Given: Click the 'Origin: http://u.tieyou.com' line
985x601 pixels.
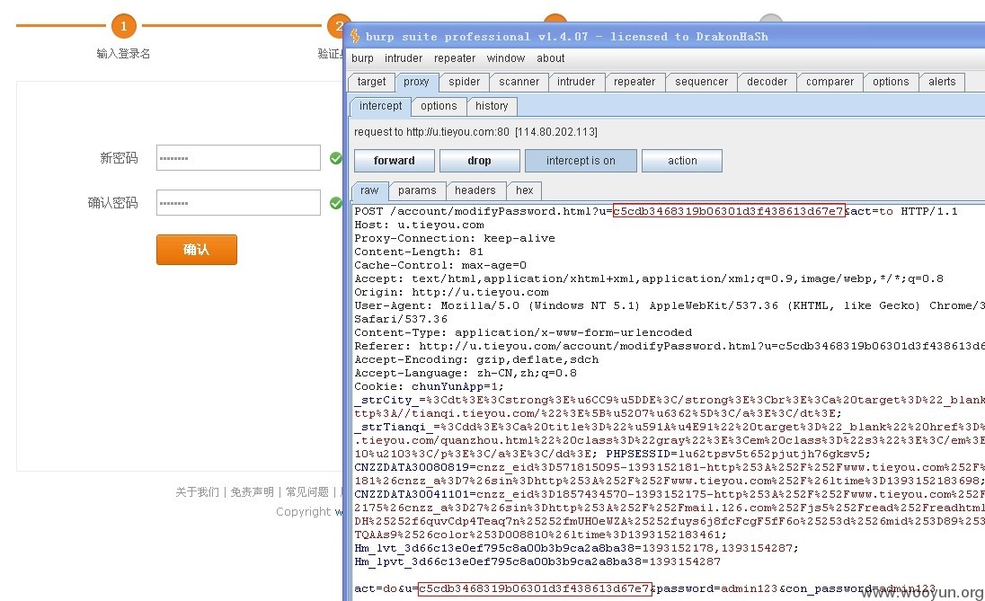Looking at the screenshot, I should pyautogui.click(x=451, y=293).
